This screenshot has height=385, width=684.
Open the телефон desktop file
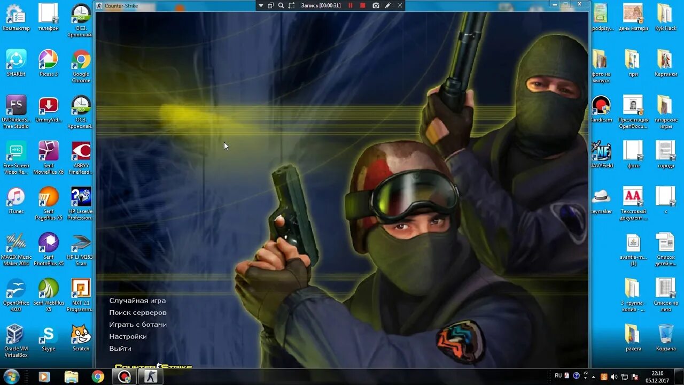pos(49,18)
